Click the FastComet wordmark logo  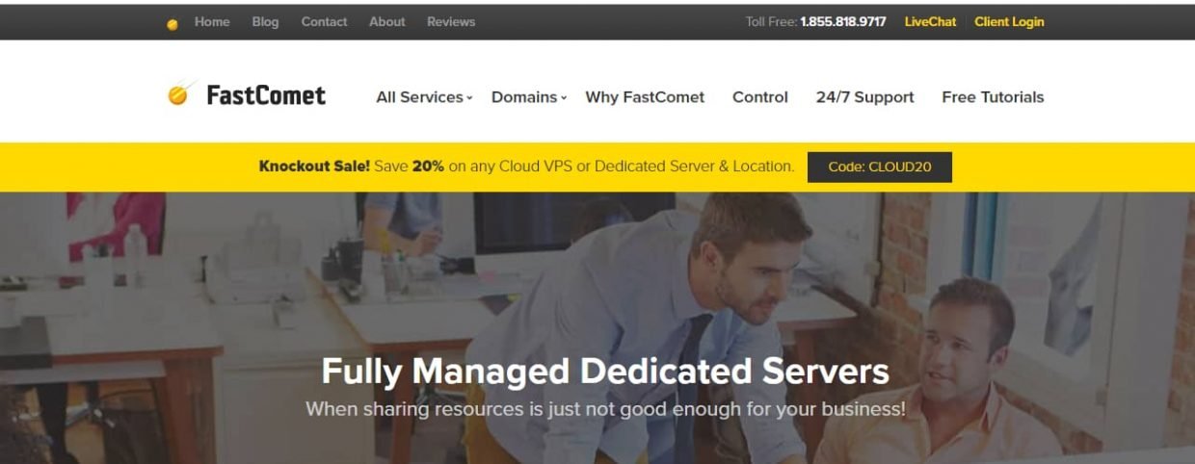click(266, 95)
